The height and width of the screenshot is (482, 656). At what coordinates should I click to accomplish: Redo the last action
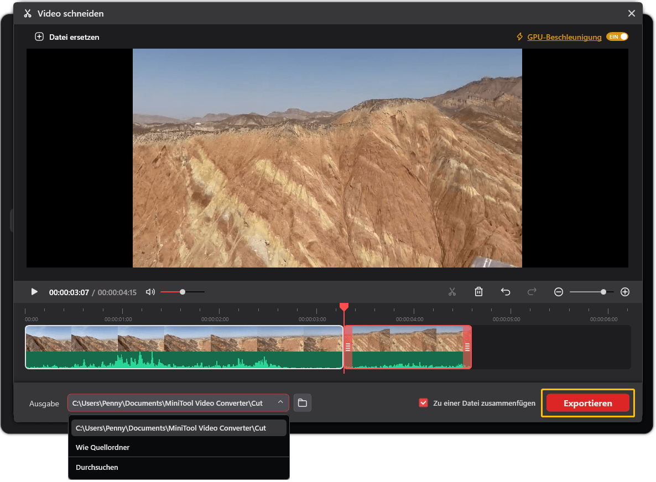[532, 292]
